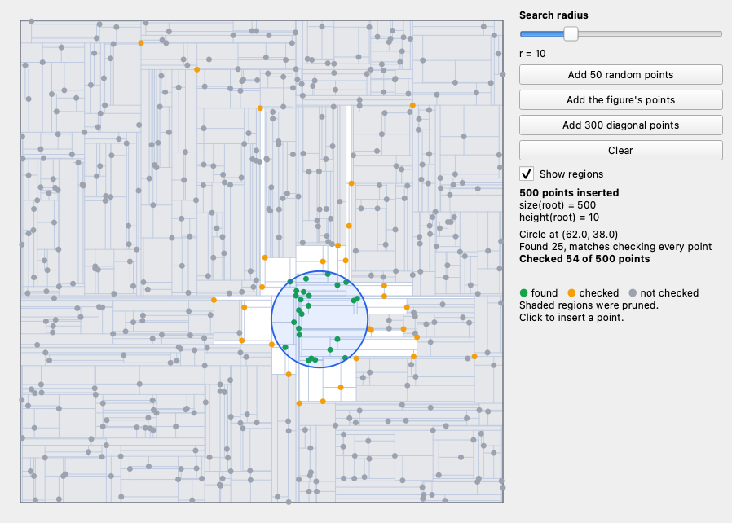Toggle the Show regions checkbox

pos(527,174)
